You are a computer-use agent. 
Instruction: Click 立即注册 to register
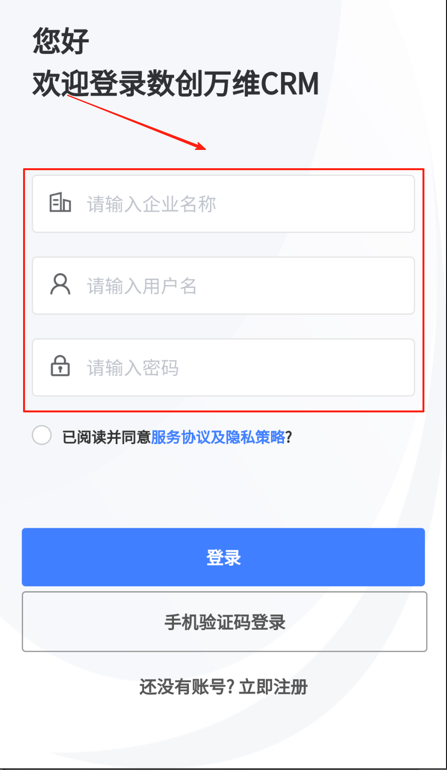click(x=273, y=687)
